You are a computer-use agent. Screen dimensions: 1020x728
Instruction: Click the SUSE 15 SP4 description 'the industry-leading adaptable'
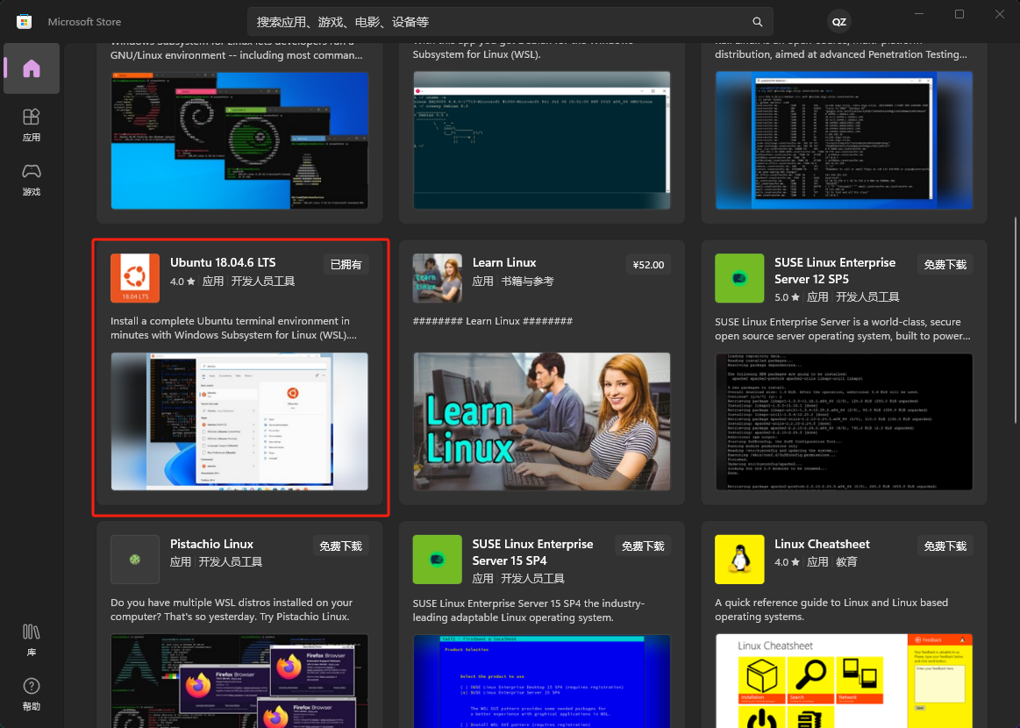(x=529, y=610)
